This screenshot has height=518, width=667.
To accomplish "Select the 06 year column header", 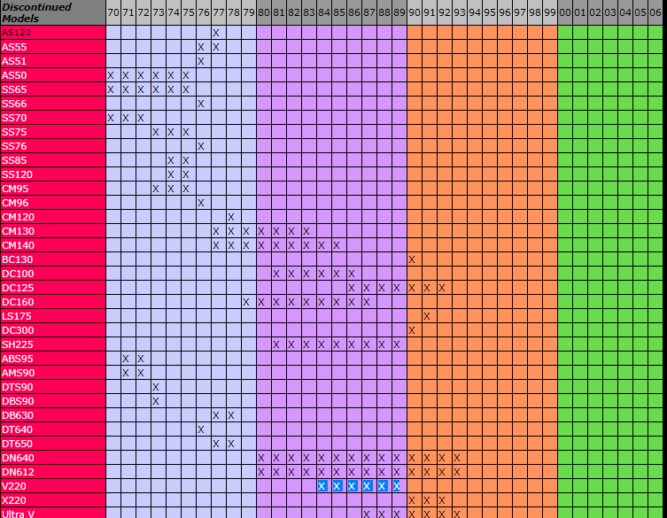I will click(x=655, y=13).
